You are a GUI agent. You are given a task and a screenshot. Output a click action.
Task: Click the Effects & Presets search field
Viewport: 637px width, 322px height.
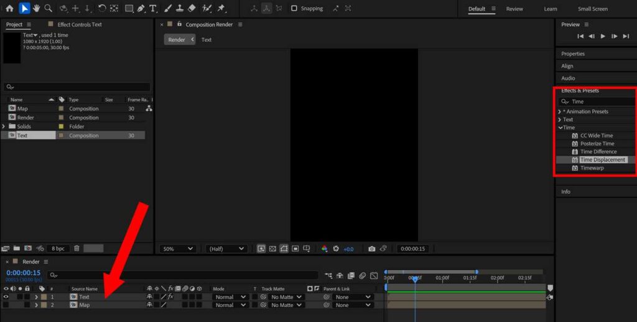[597, 101]
